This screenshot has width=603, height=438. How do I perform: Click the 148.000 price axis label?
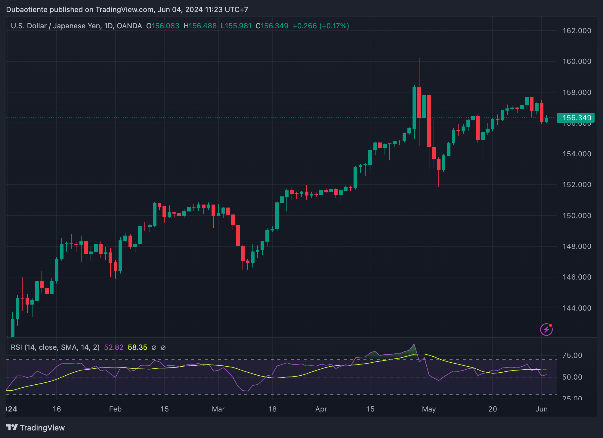577,246
